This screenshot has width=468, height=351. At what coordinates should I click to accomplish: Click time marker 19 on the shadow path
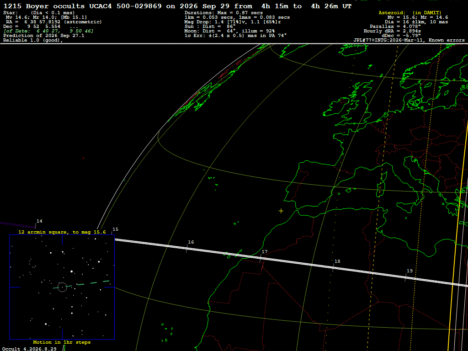coord(409,271)
